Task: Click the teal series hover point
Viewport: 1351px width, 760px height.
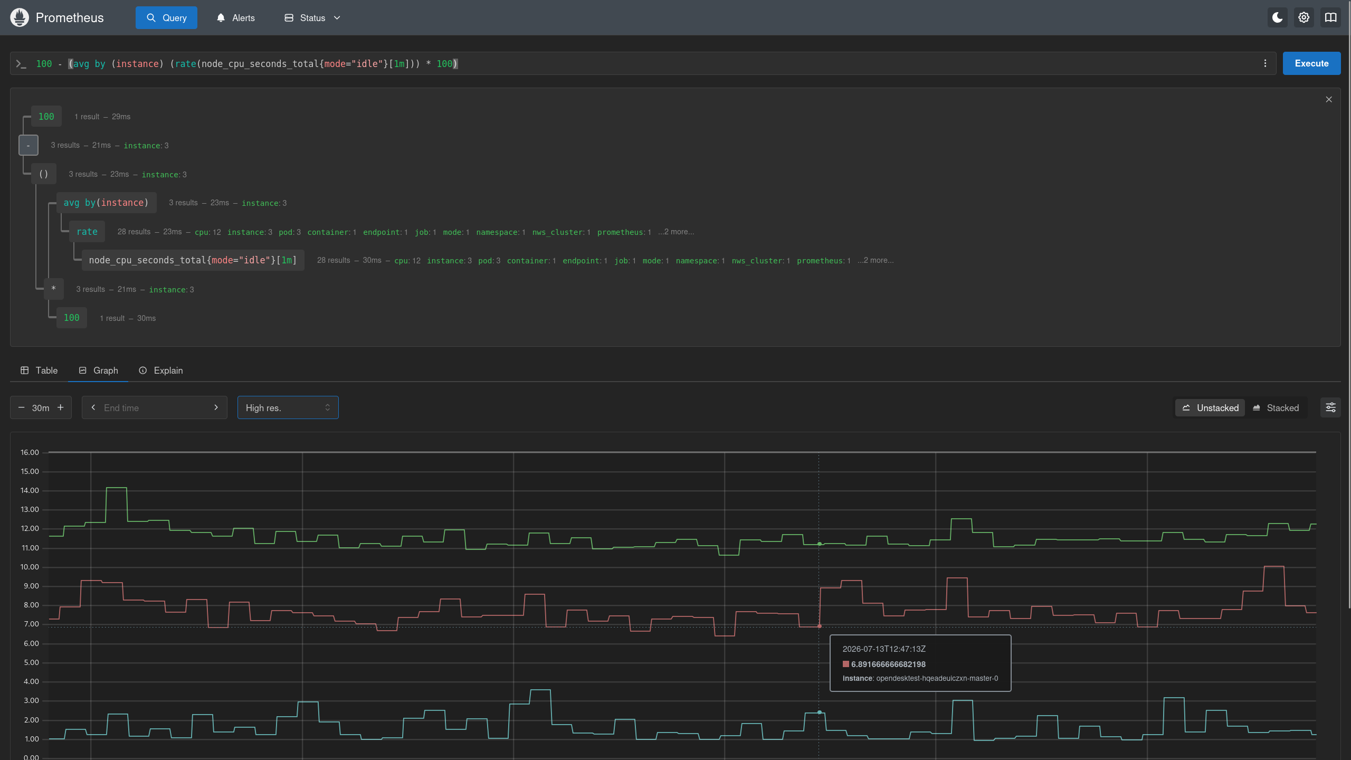Action: pyautogui.click(x=820, y=712)
